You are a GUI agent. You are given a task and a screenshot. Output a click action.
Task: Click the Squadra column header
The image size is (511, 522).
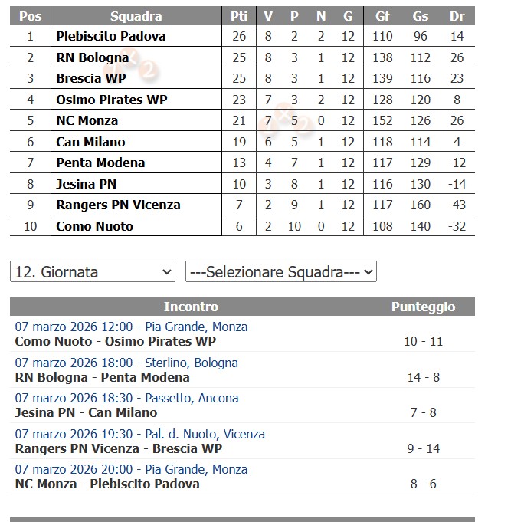[x=136, y=16]
